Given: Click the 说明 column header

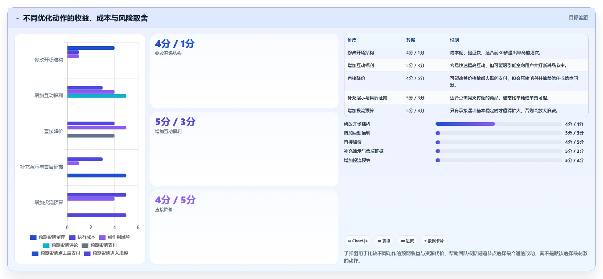Looking at the screenshot, I should 454,40.
